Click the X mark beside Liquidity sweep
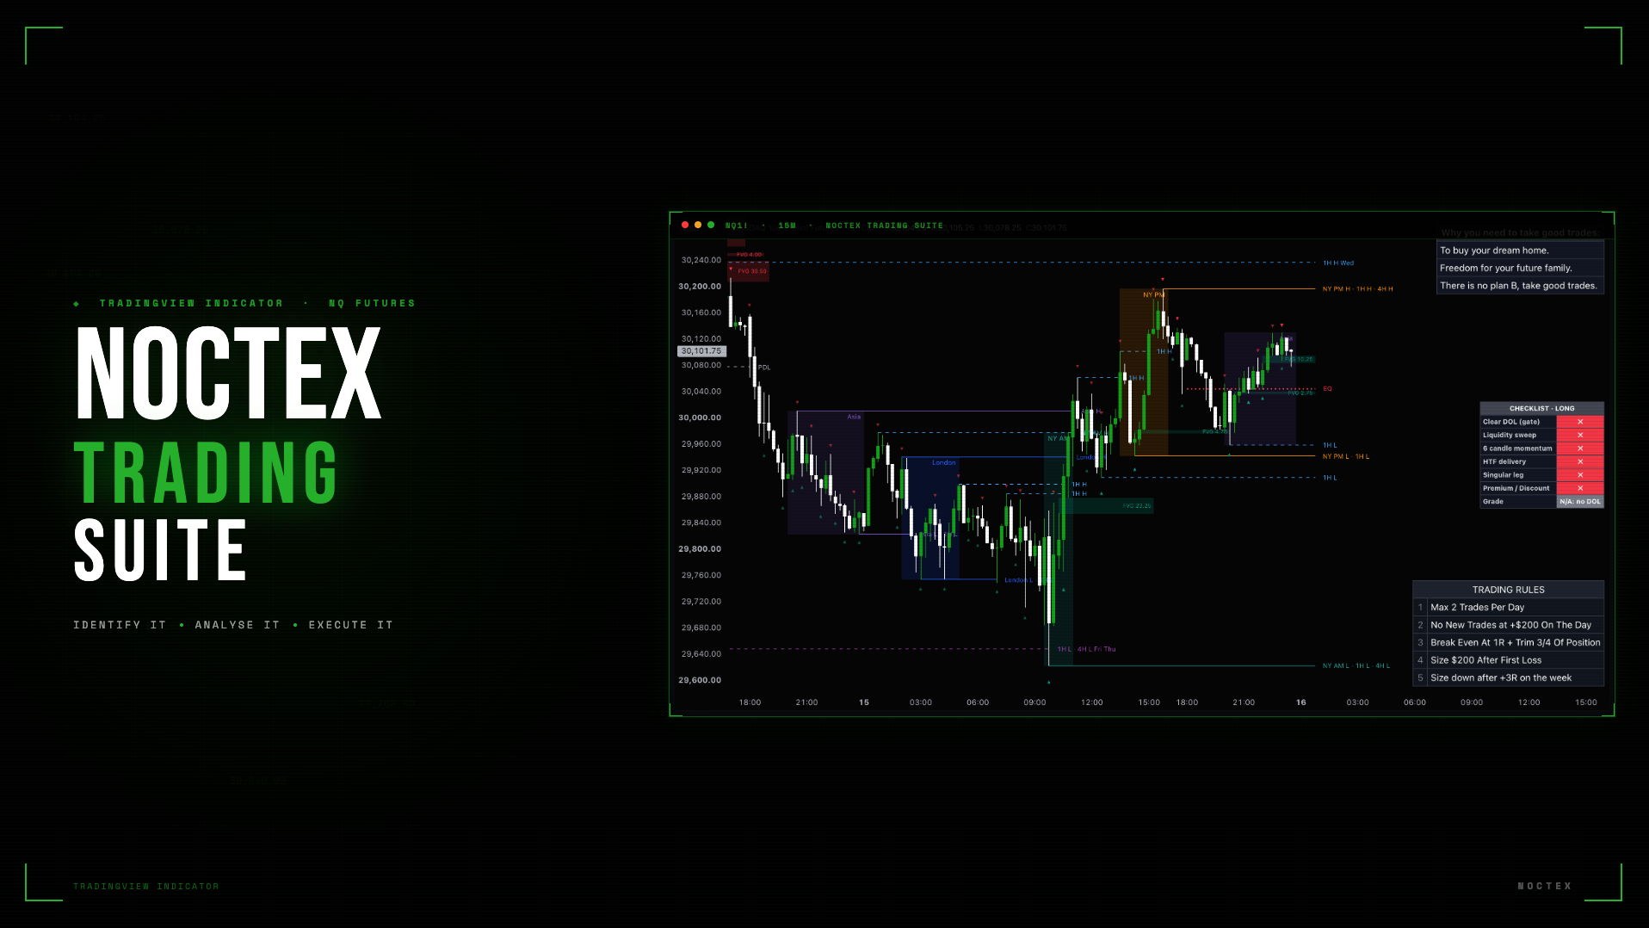The image size is (1649, 928). pyautogui.click(x=1580, y=435)
